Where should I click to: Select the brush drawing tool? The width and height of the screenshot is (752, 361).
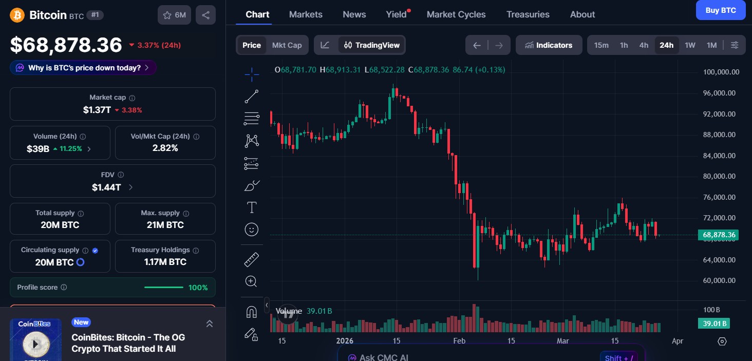[251, 185]
